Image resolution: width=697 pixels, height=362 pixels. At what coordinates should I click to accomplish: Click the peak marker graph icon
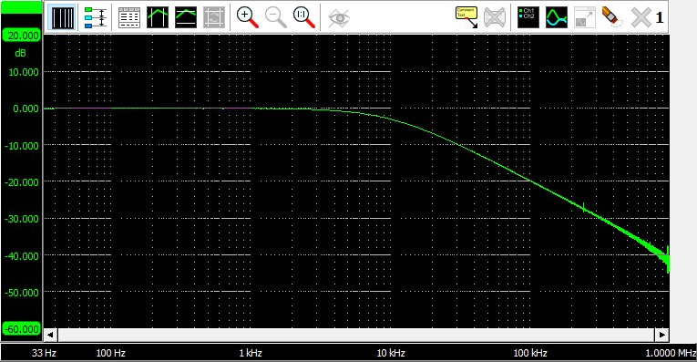(158, 18)
